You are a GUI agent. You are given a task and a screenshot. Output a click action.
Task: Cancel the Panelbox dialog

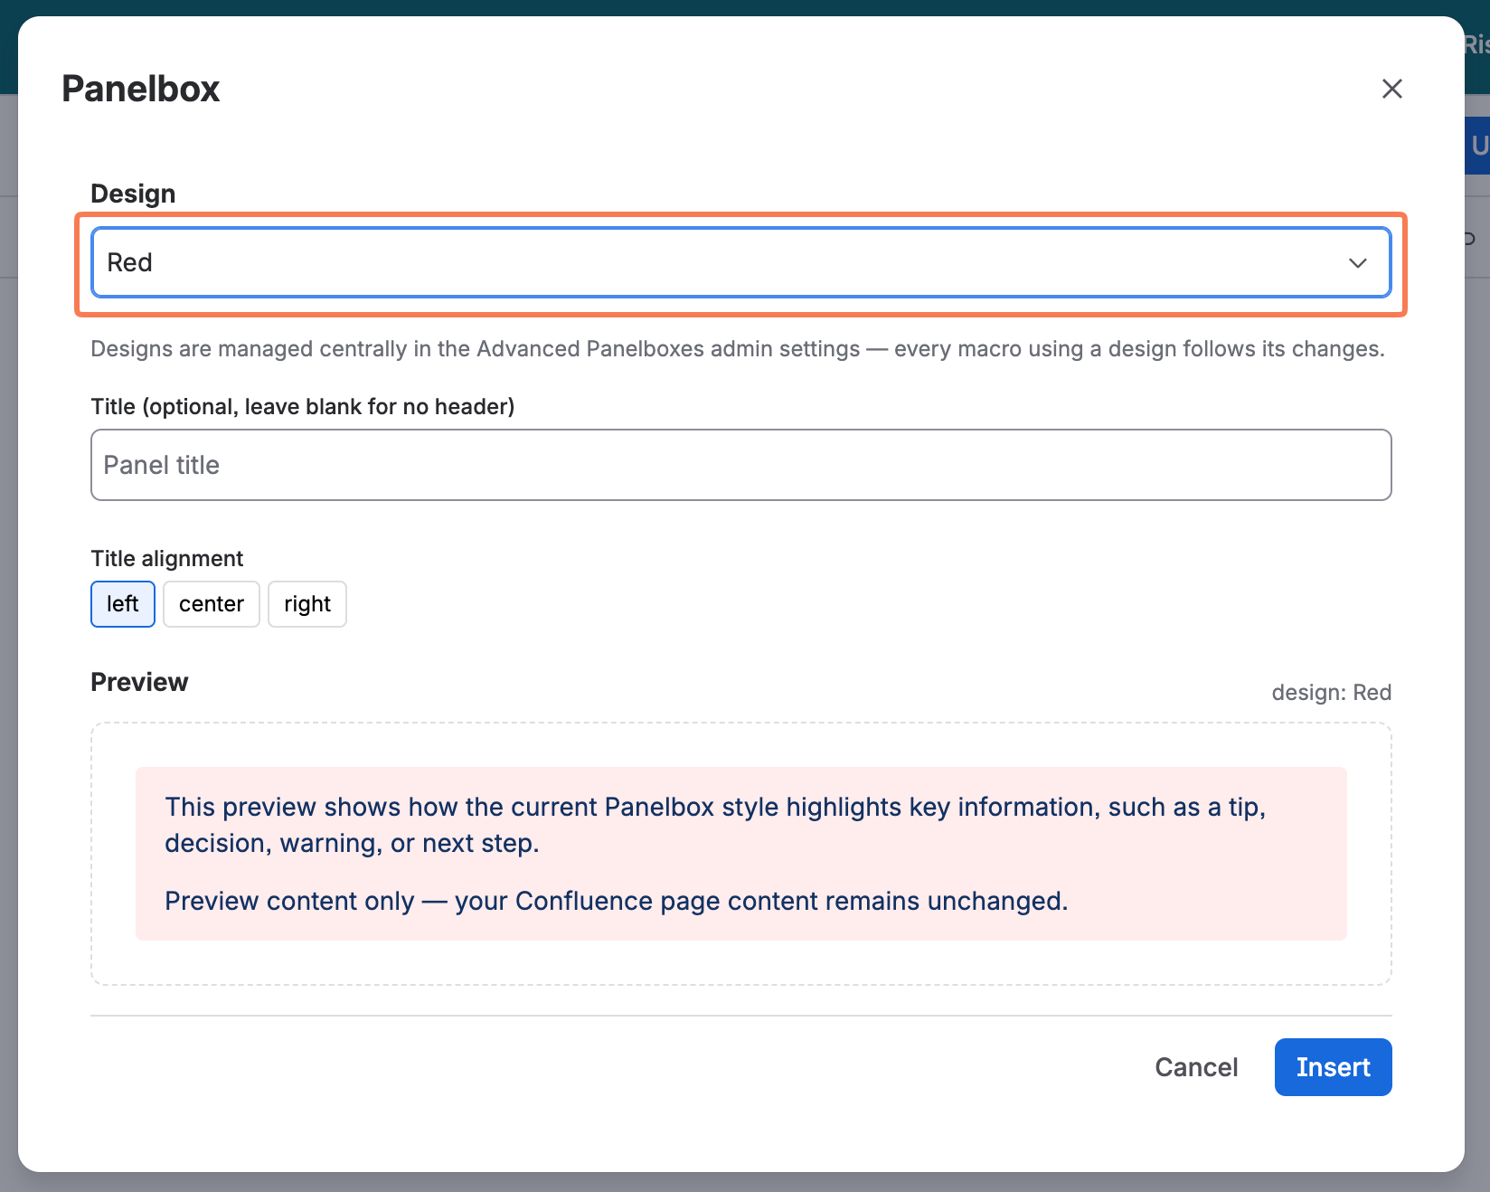click(x=1196, y=1067)
